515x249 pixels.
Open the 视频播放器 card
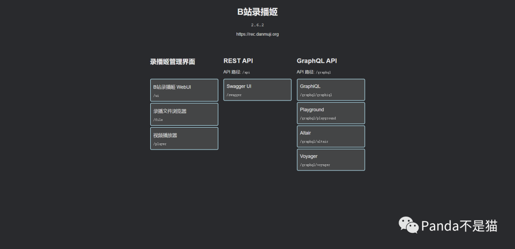coord(184,139)
